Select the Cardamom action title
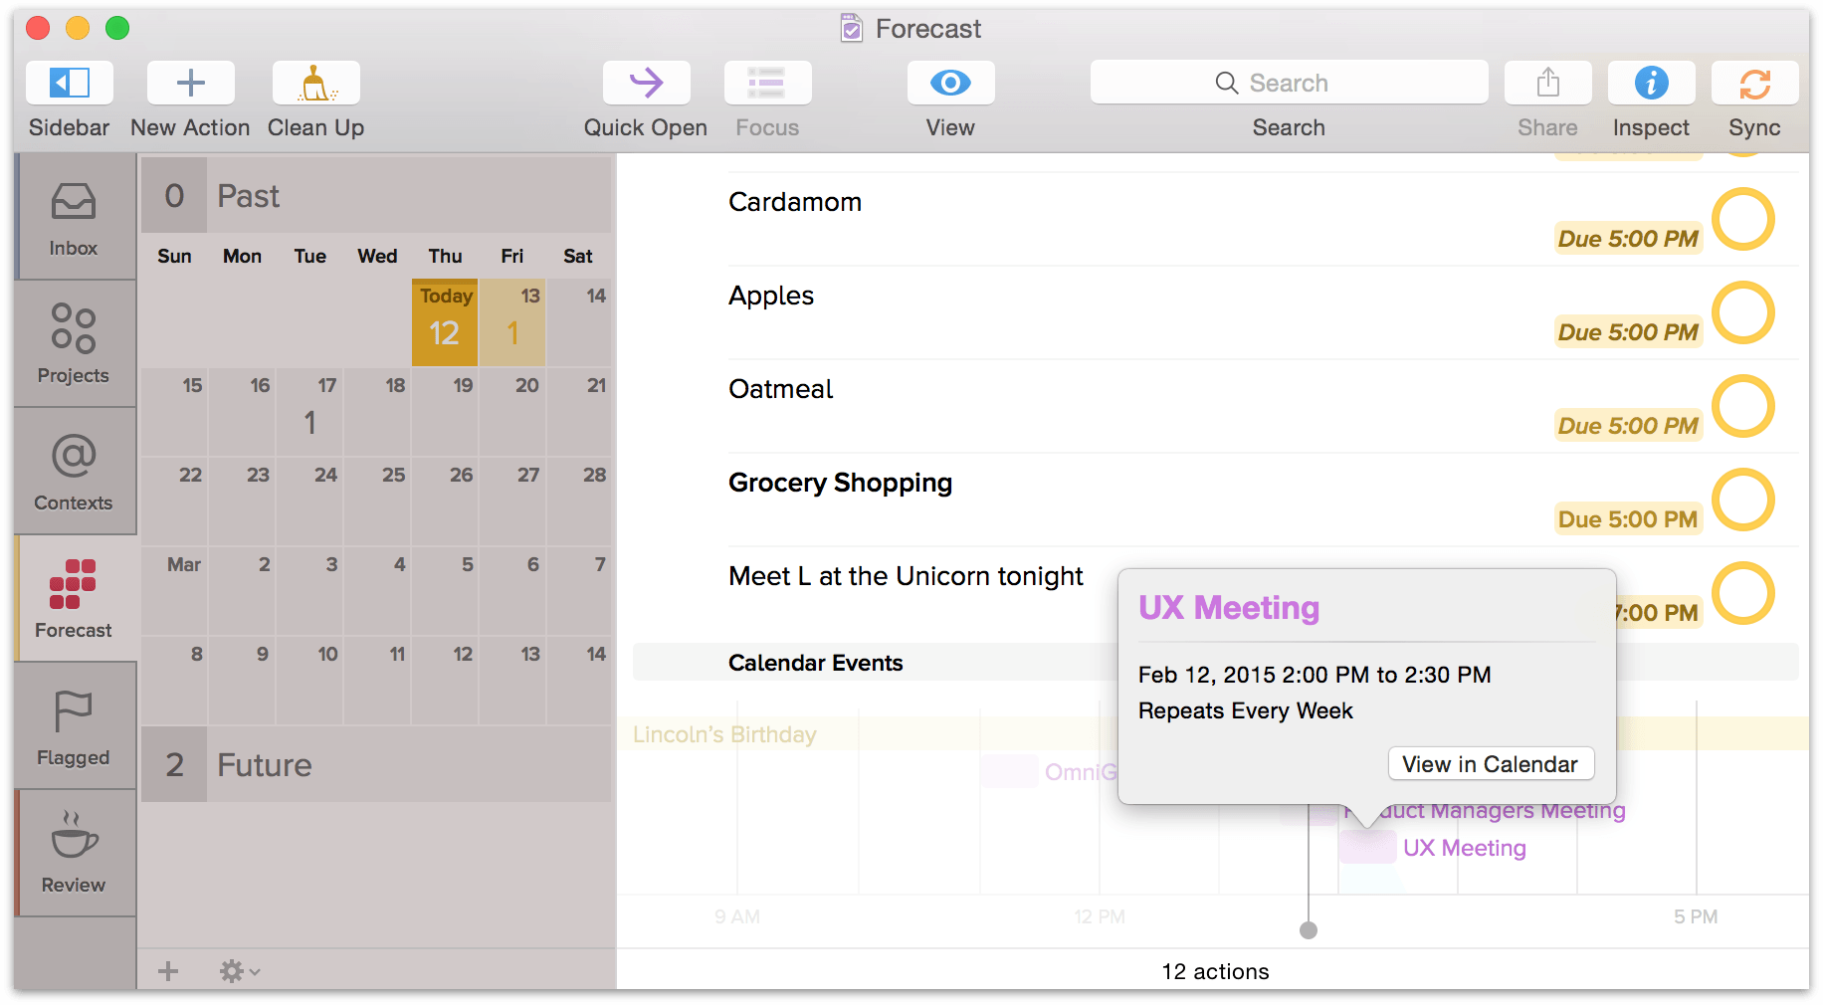Image resolution: width=1823 pixels, height=1005 pixels. 795,202
